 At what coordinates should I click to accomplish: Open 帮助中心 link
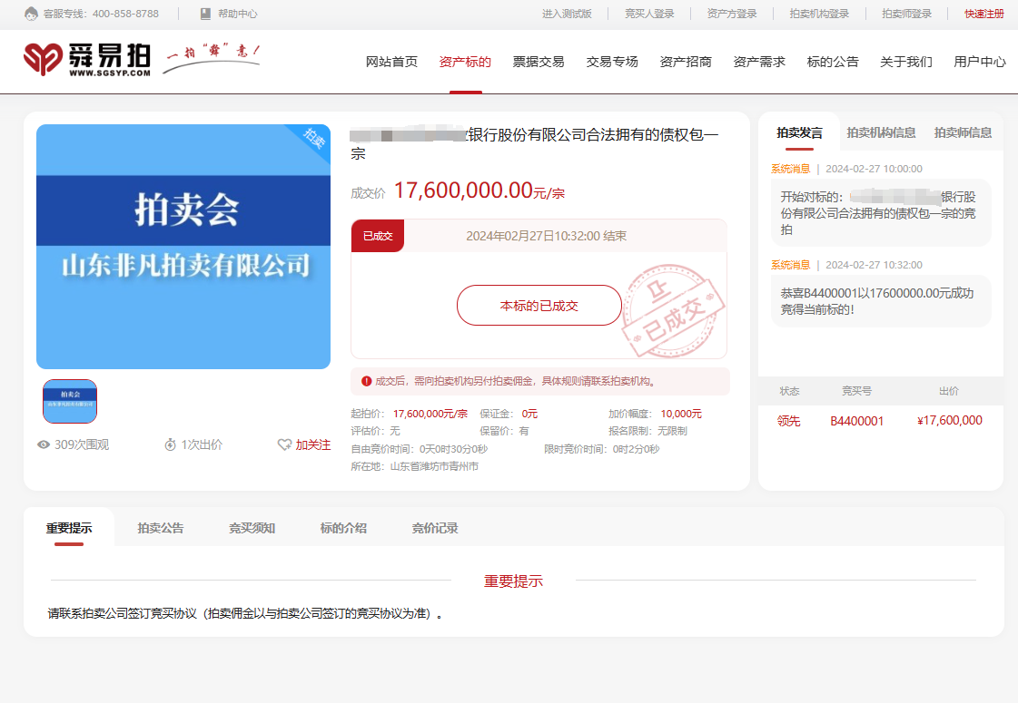238,14
